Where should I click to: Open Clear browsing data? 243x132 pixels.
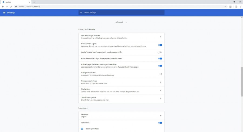[121, 98]
